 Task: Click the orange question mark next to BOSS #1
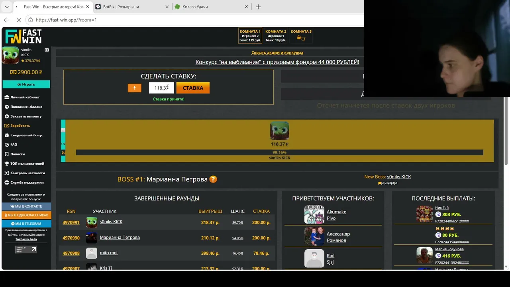213,179
